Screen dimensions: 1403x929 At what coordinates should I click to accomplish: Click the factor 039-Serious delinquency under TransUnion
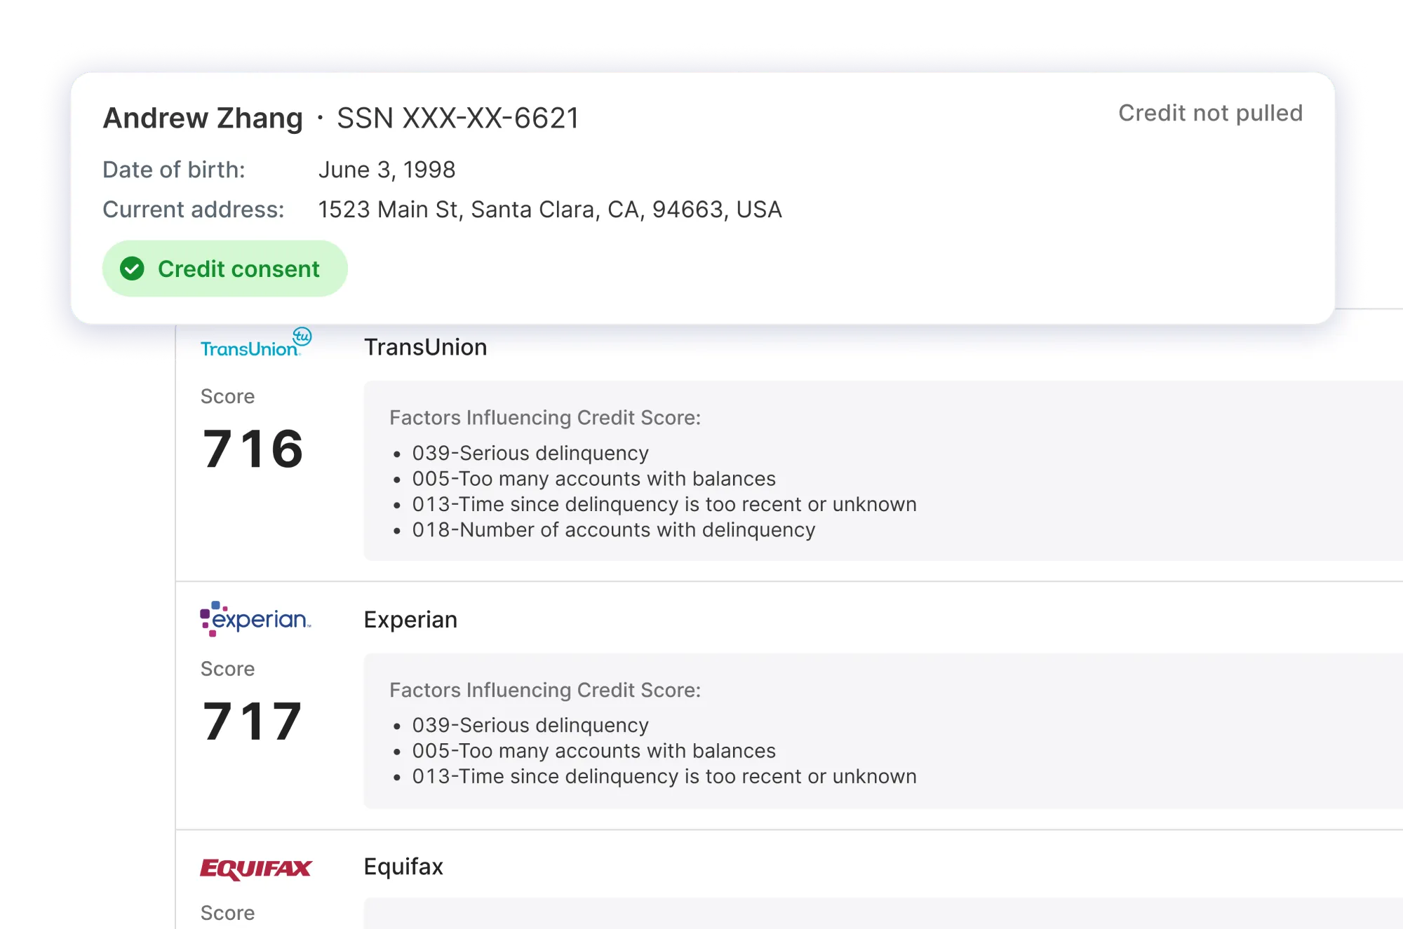point(530,453)
